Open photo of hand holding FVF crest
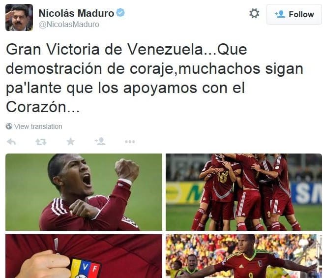The width and height of the screenshot is (323, 278). [x=84, y=256]
